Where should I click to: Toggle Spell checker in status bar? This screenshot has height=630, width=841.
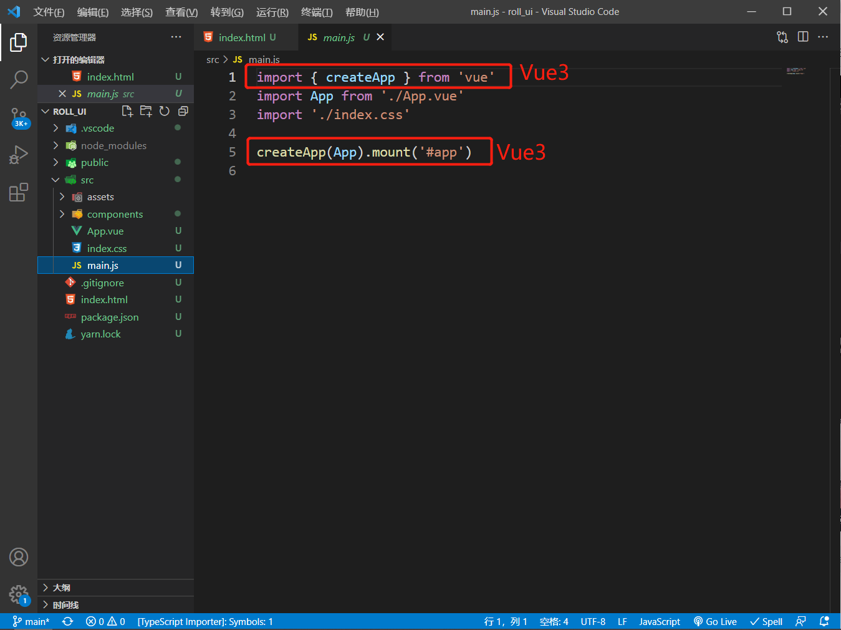(766, 621)
